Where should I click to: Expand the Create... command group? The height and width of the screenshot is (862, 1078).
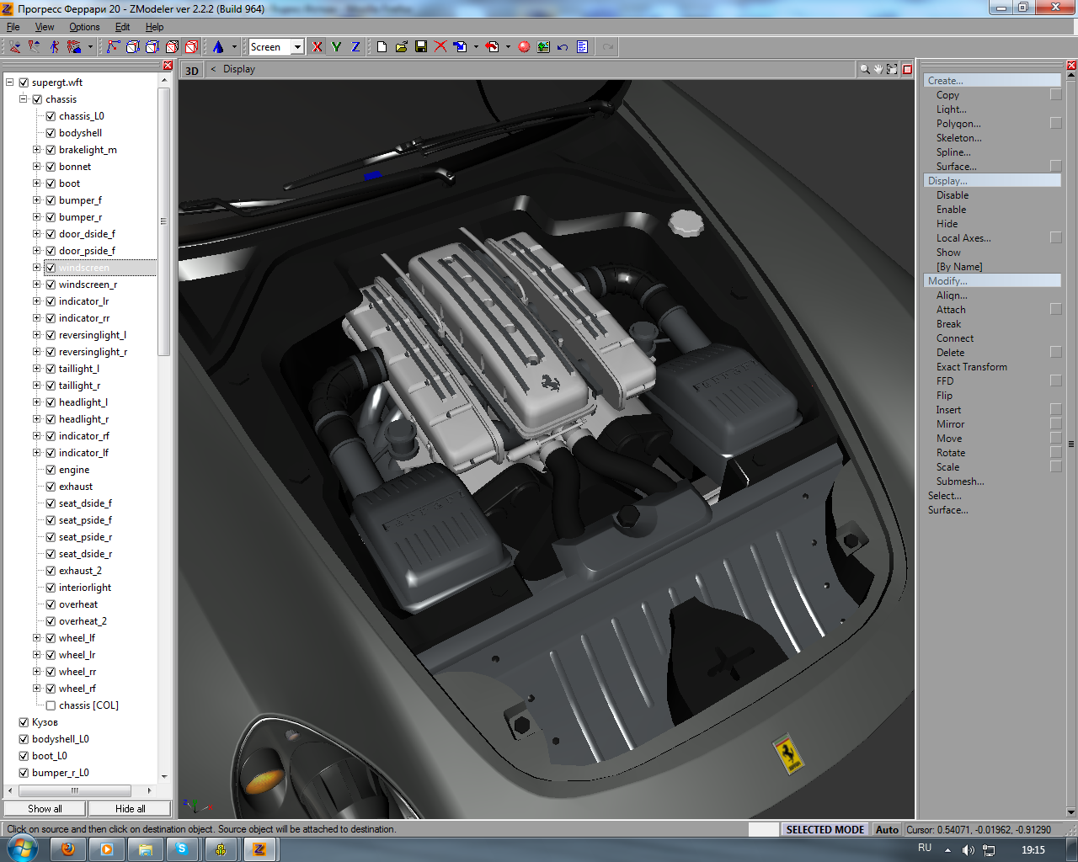click(x=992, y=81)
